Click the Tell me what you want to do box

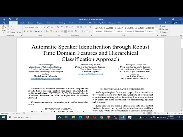(112, 23)
